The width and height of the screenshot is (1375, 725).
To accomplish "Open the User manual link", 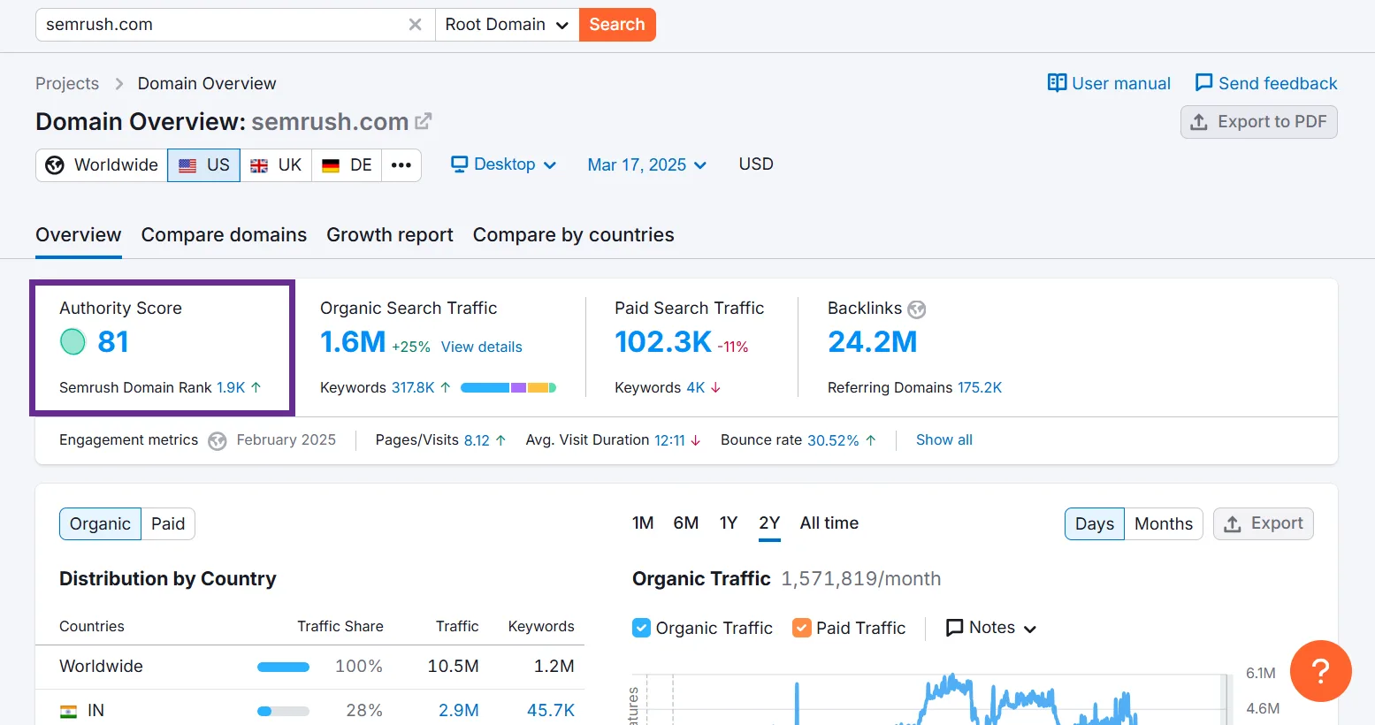I will (x=1109, y=83).
